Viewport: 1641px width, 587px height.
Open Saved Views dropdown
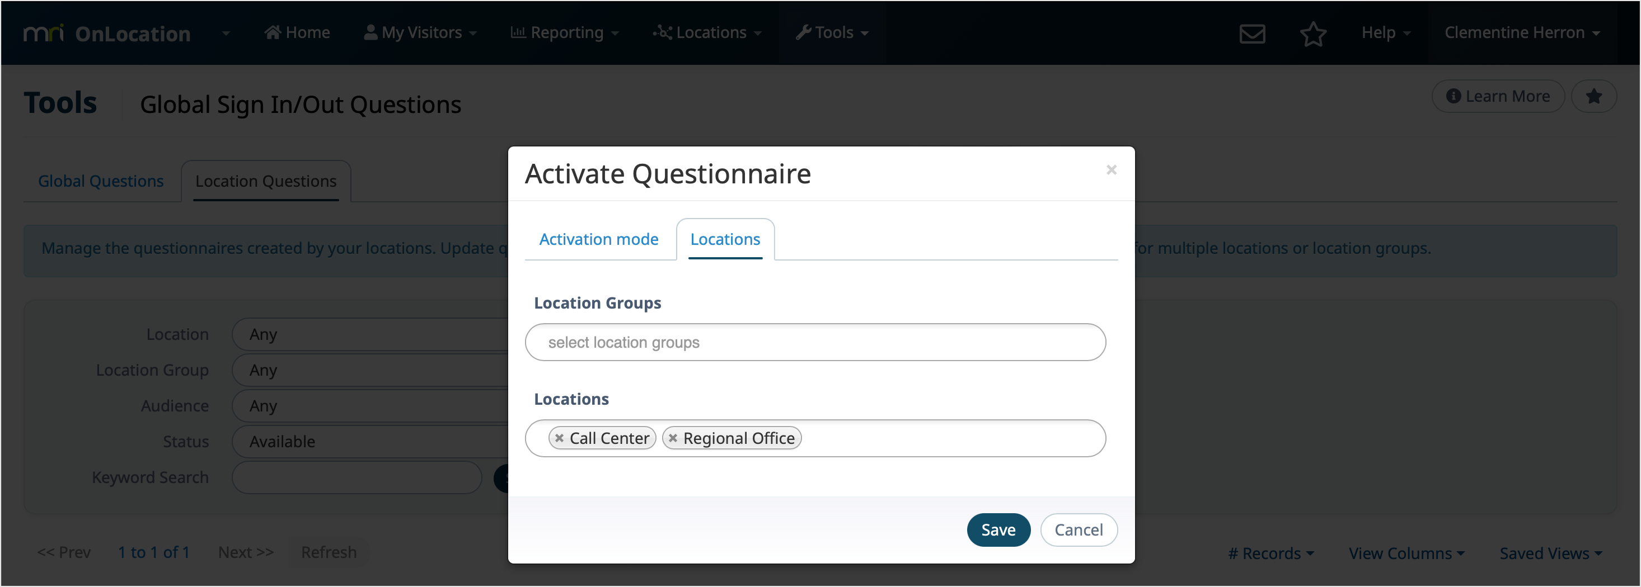coord(1550,553)
